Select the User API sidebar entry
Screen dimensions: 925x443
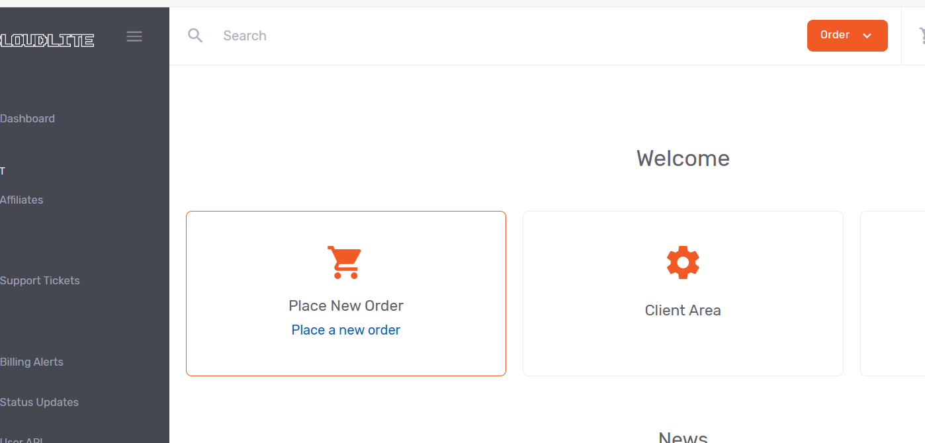tap(22, 438)
